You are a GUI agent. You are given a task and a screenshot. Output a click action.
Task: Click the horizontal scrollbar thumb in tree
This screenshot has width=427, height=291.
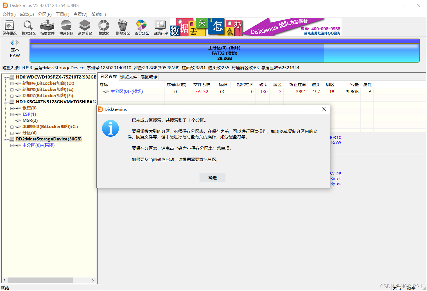(40, 280)
